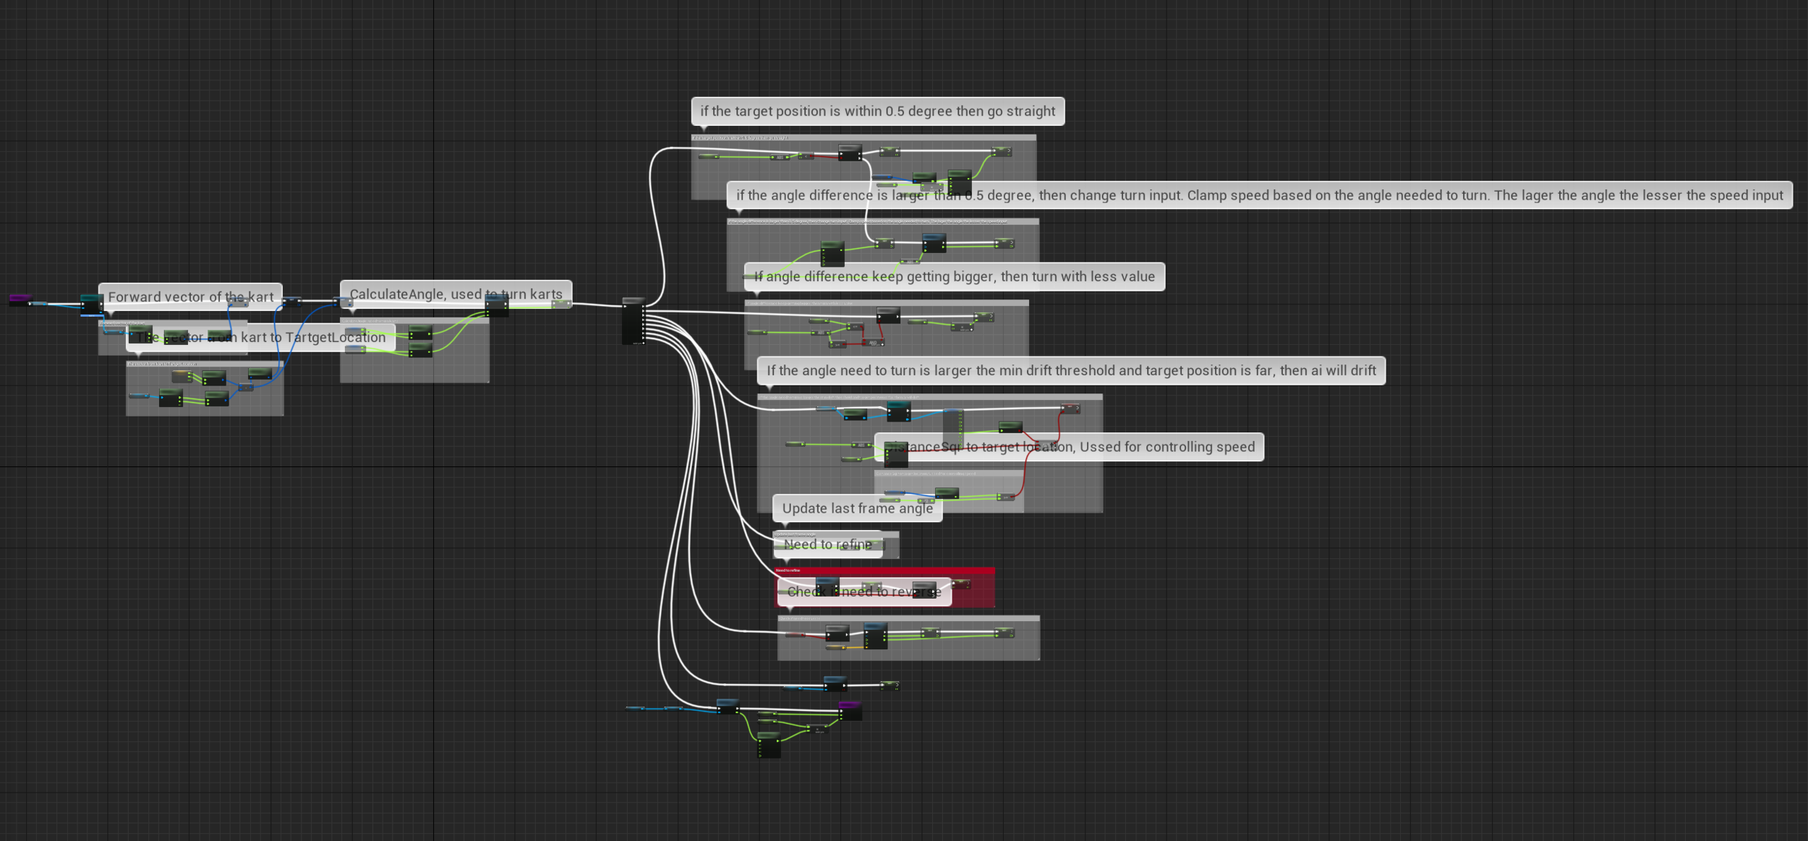
Task: Click the yellow variable node in reverse-check group
Action: [836, 647]
